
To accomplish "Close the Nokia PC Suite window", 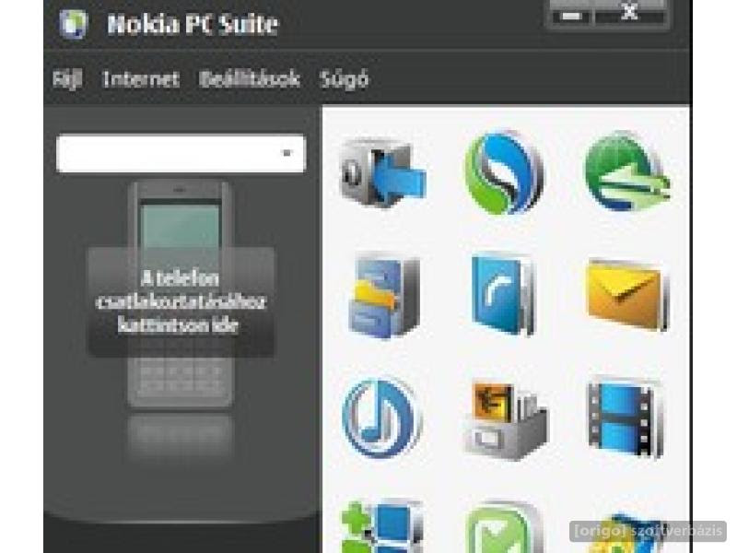I will pyautogui.click(x=630, y=13).
